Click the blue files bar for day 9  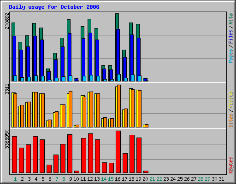70,57
